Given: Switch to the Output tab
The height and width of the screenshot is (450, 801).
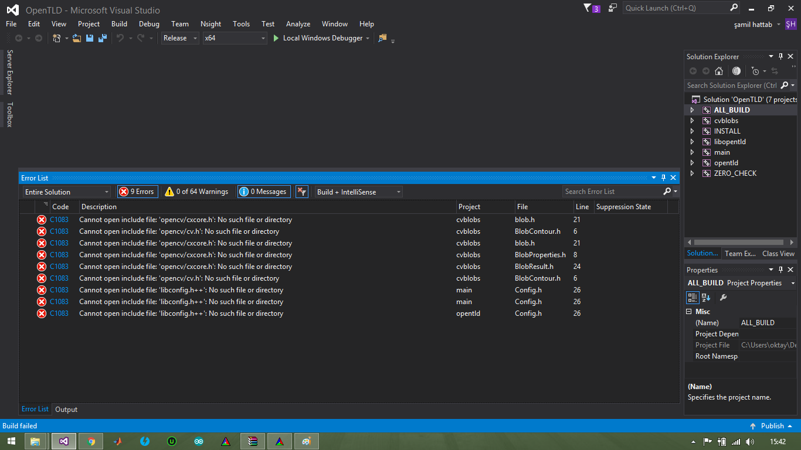Looking at the screenshot, I should pyautogui.click(x=66, y=410).
